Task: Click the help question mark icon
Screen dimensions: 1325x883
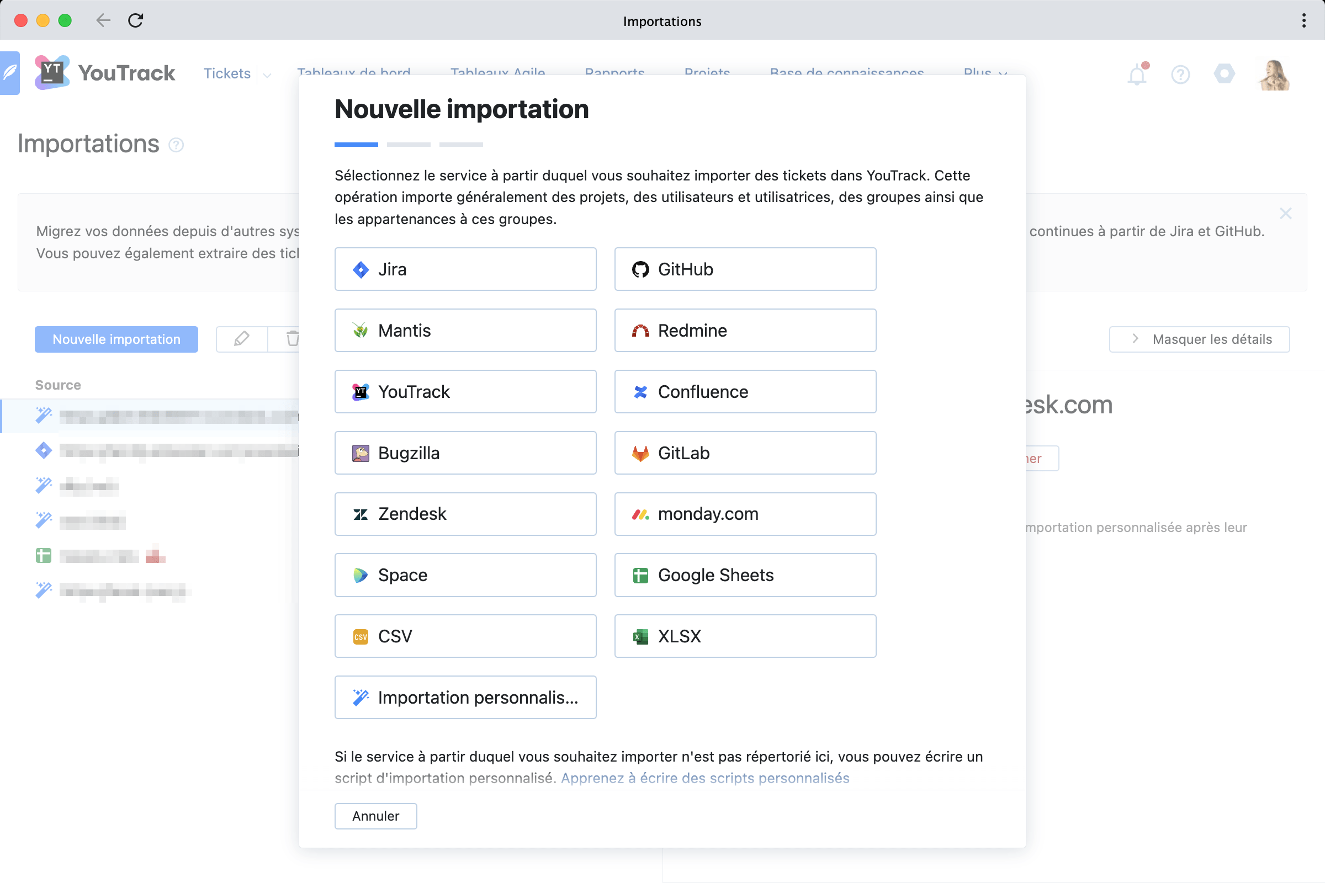Action: point(1180,75)
